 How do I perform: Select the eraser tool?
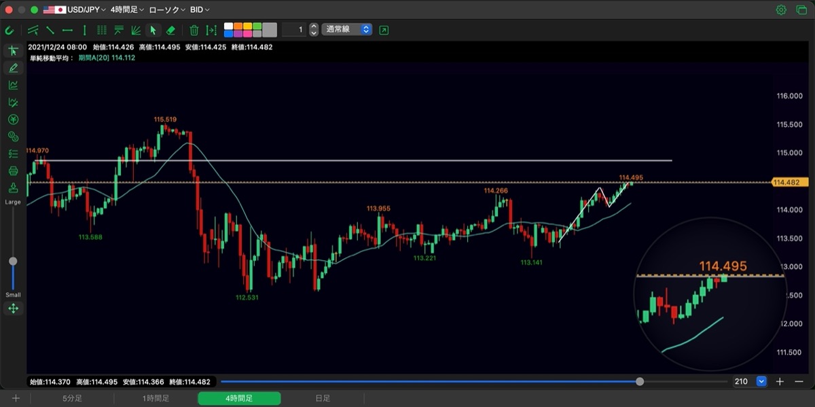click(170, 30)
